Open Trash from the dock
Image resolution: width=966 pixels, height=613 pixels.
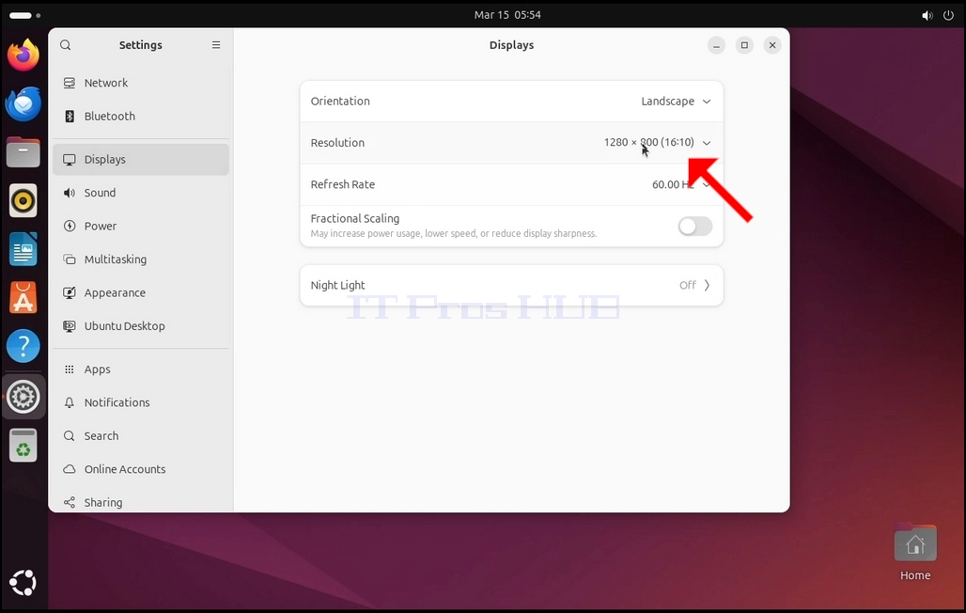click(23, 446)
